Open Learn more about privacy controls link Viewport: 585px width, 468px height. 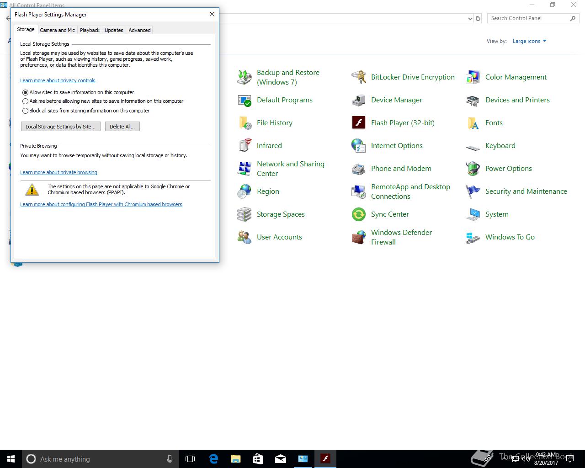58,80
